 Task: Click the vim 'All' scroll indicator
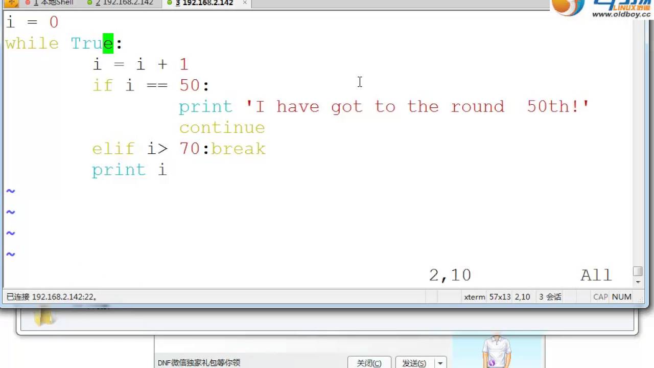pos(596,275)
